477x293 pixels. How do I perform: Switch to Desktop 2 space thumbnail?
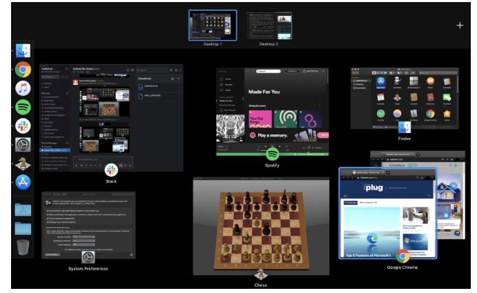(x=269, y=26)
